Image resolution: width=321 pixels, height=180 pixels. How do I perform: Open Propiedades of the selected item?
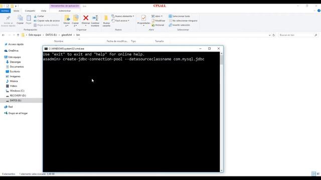point(143,20)
